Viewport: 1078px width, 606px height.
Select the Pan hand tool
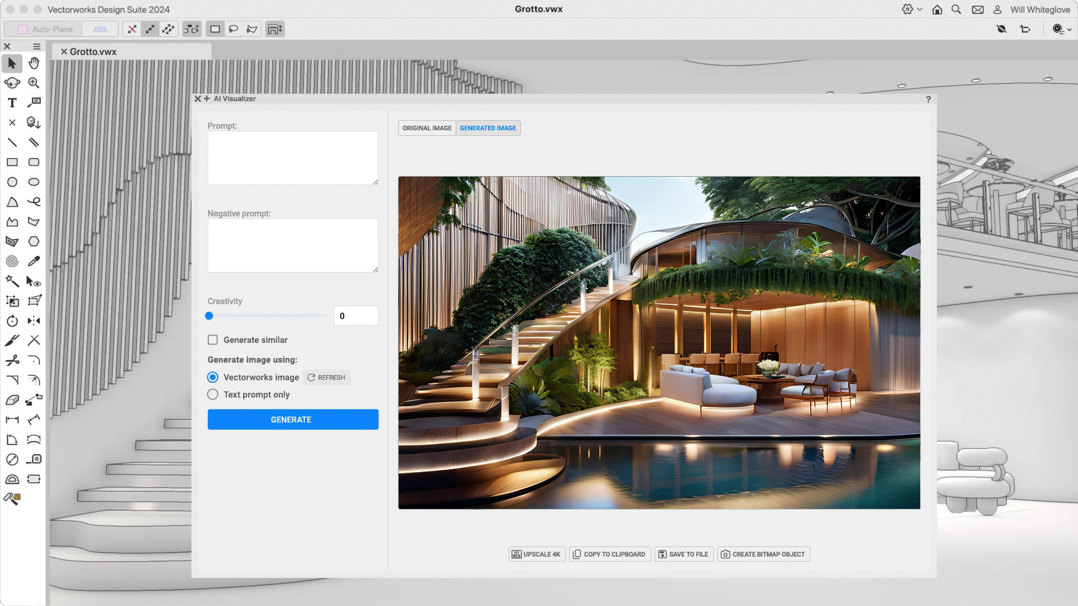pyautogui.click(x=34, y=63)
